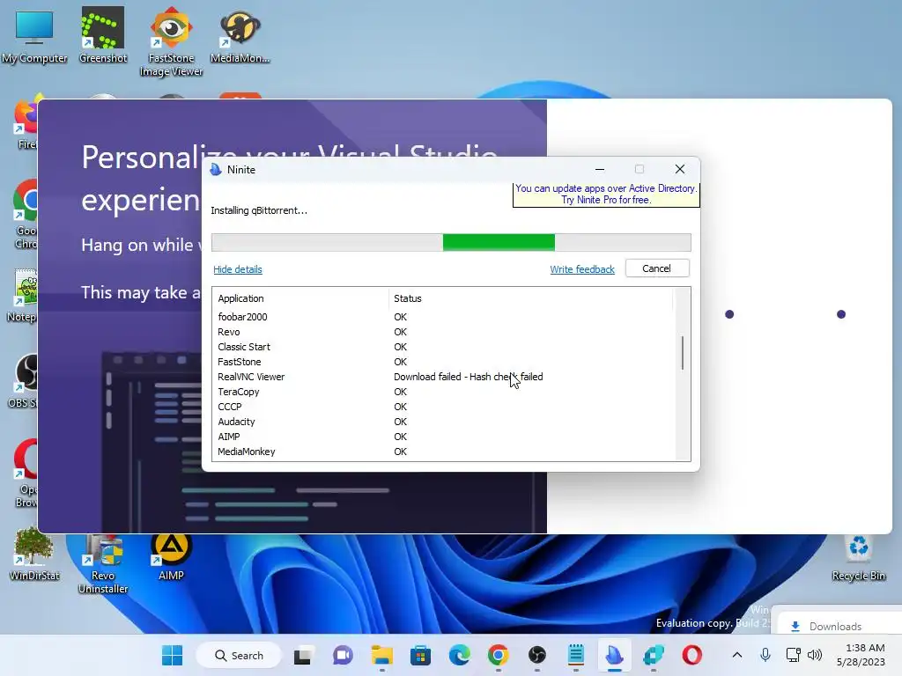The height and width of the screenshot is (676, 902).
Task: Click the taskbar Search box
Action: click(x=239, y=655)
